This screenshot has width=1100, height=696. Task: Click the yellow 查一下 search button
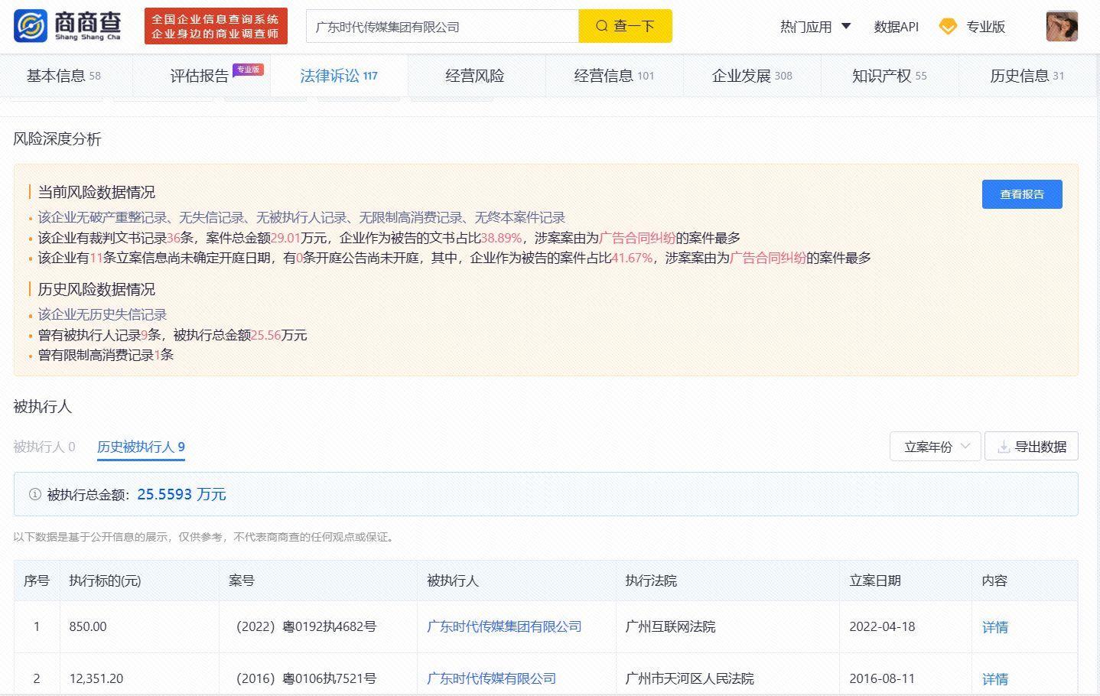[x=625, y=27]
